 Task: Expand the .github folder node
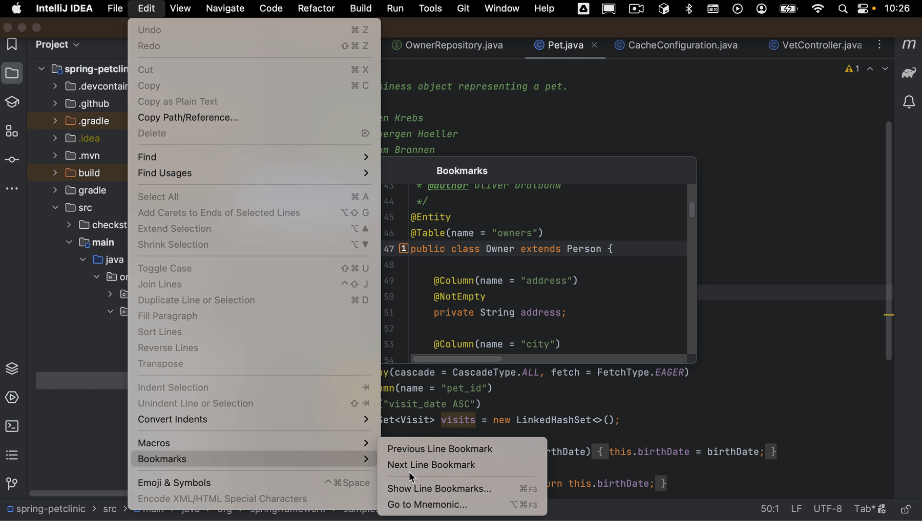pos(55,103)
